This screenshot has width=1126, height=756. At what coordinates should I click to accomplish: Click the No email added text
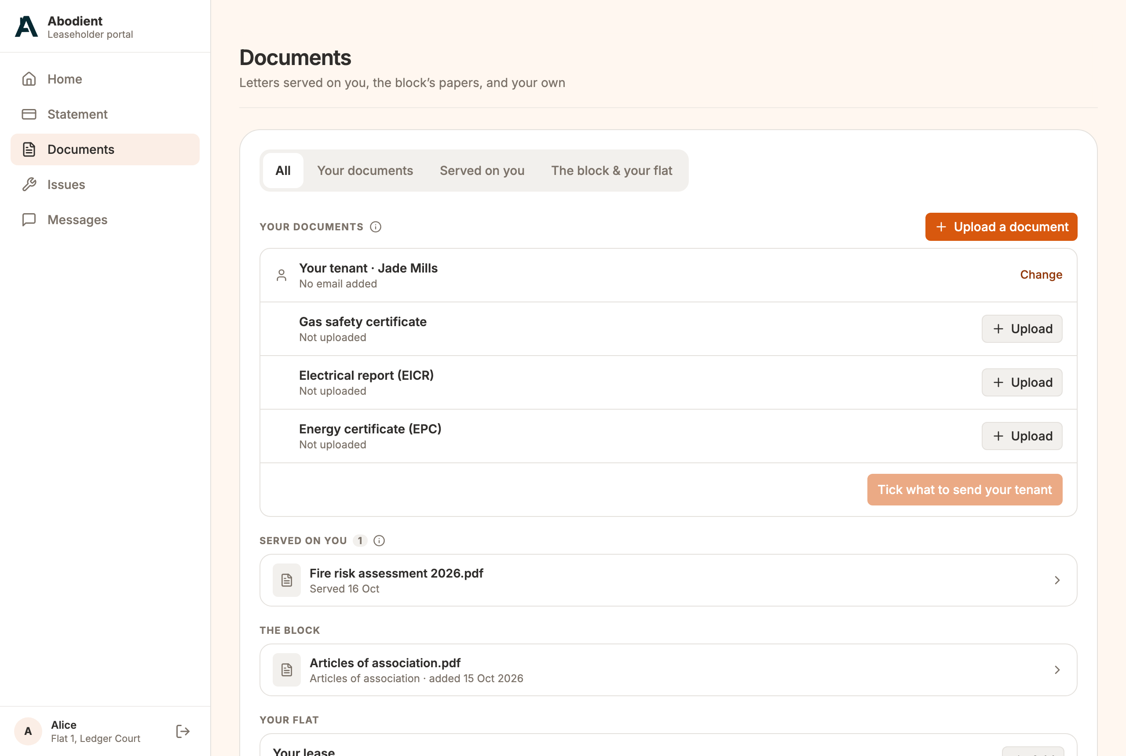pos(338,283)
